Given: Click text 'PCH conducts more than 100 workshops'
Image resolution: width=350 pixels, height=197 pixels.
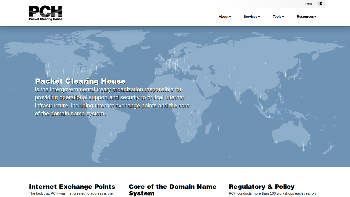Looking at the screenshot, I should tap(261, 194).
